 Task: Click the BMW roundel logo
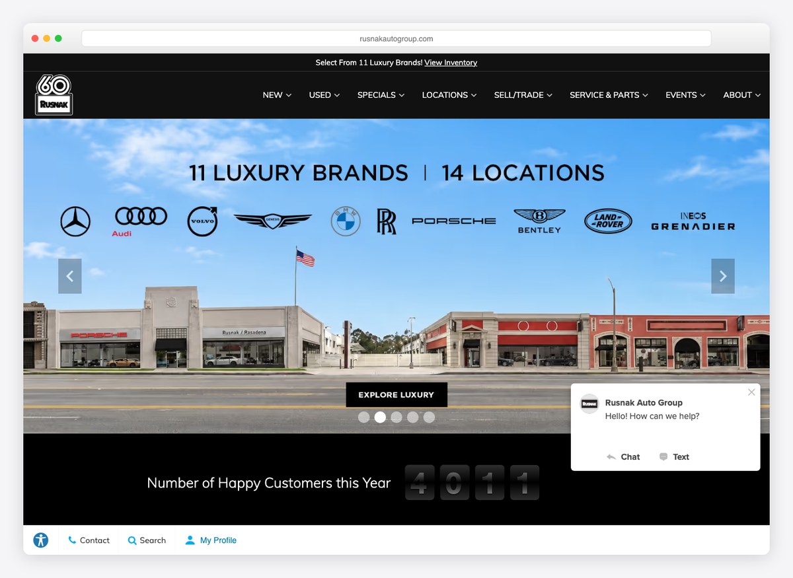(346, 221)
